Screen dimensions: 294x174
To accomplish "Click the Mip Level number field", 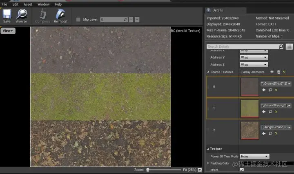I will pyautogui.click(x=114, y=20).
